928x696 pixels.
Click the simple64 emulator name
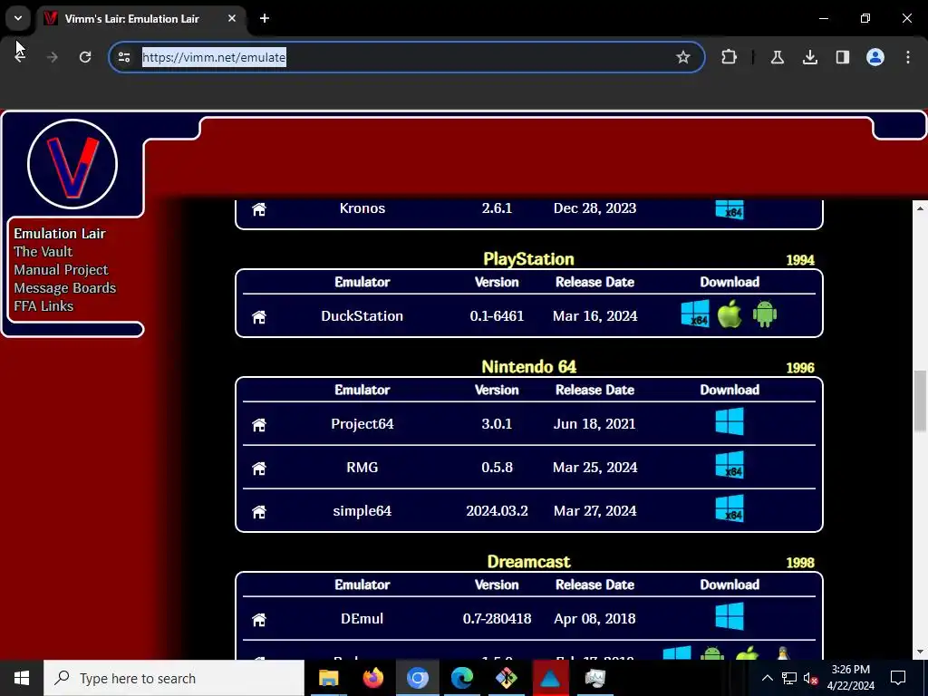point(362,511)
